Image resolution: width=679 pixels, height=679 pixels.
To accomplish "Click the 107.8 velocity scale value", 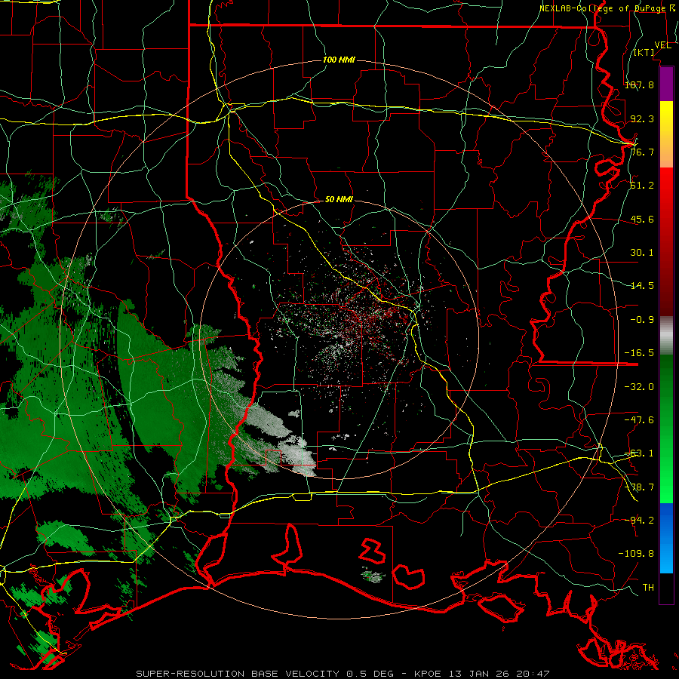I will [639, 84].
